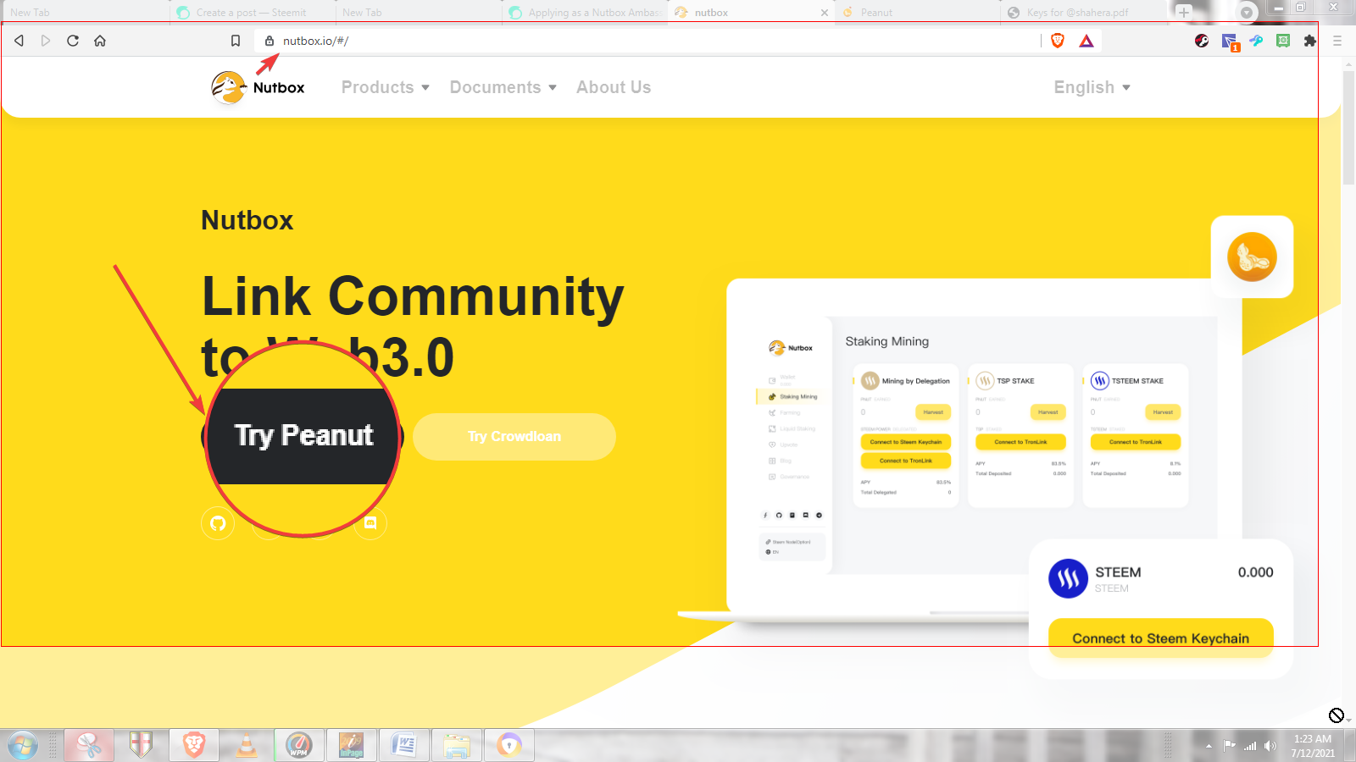Switch to the Applying as a Nutbox Ambassador tab
This screenshot has height=762, width=1356.
(586, 12)
